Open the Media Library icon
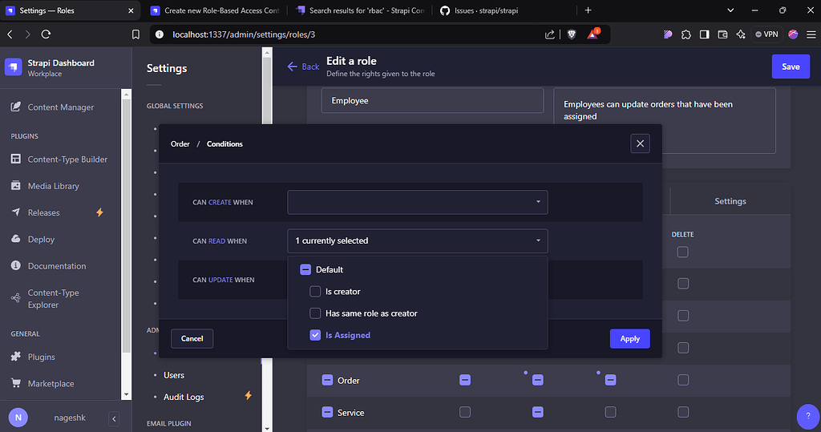 click(15, 186)
